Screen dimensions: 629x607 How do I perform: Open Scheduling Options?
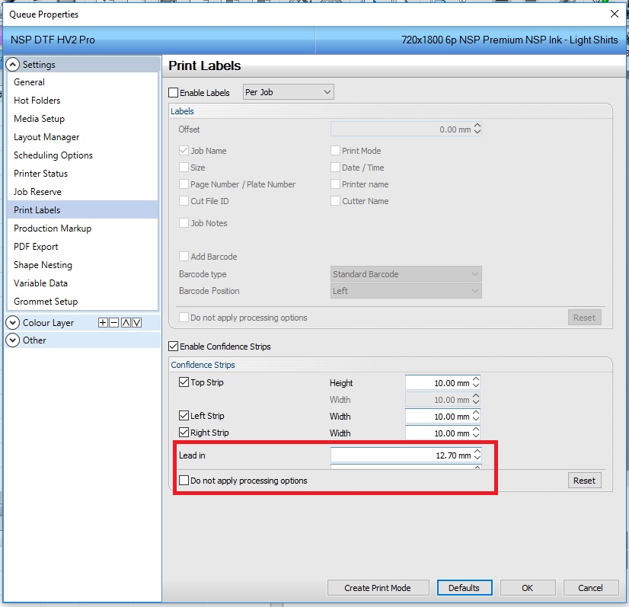pyautogui.click(x=83, y=155)
